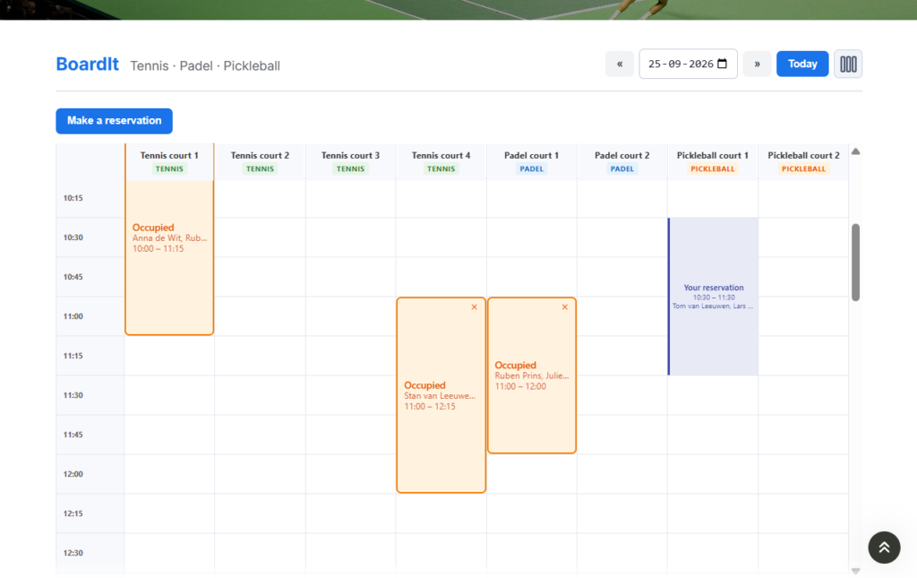Open the BoardIt home link
Screen dimensions: 917x578
pos(87,65)
